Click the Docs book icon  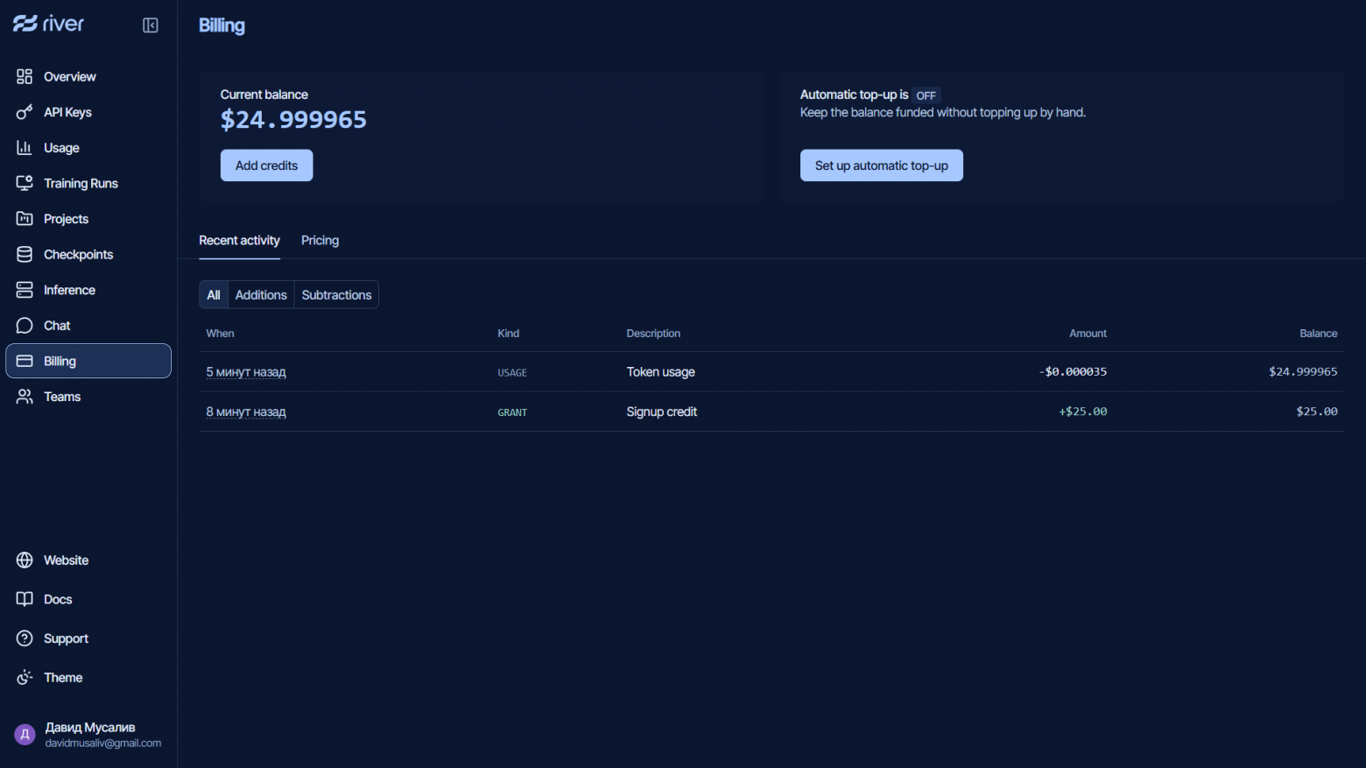click(25, 599)
